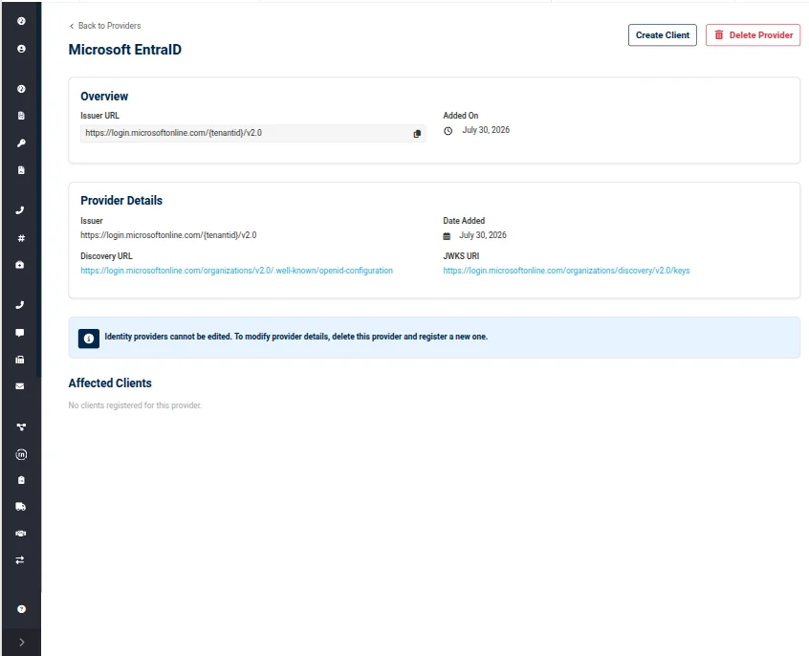Select the 'Discovery URL' label

(106, 256)
